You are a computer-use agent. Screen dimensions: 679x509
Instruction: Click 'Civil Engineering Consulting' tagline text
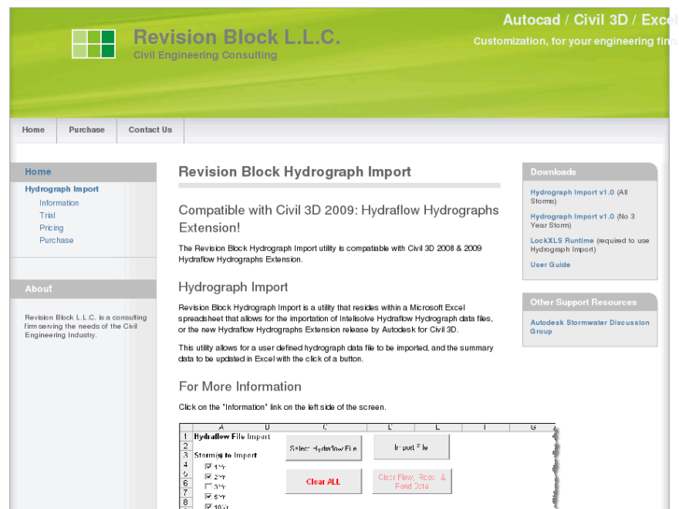[205, 55]
